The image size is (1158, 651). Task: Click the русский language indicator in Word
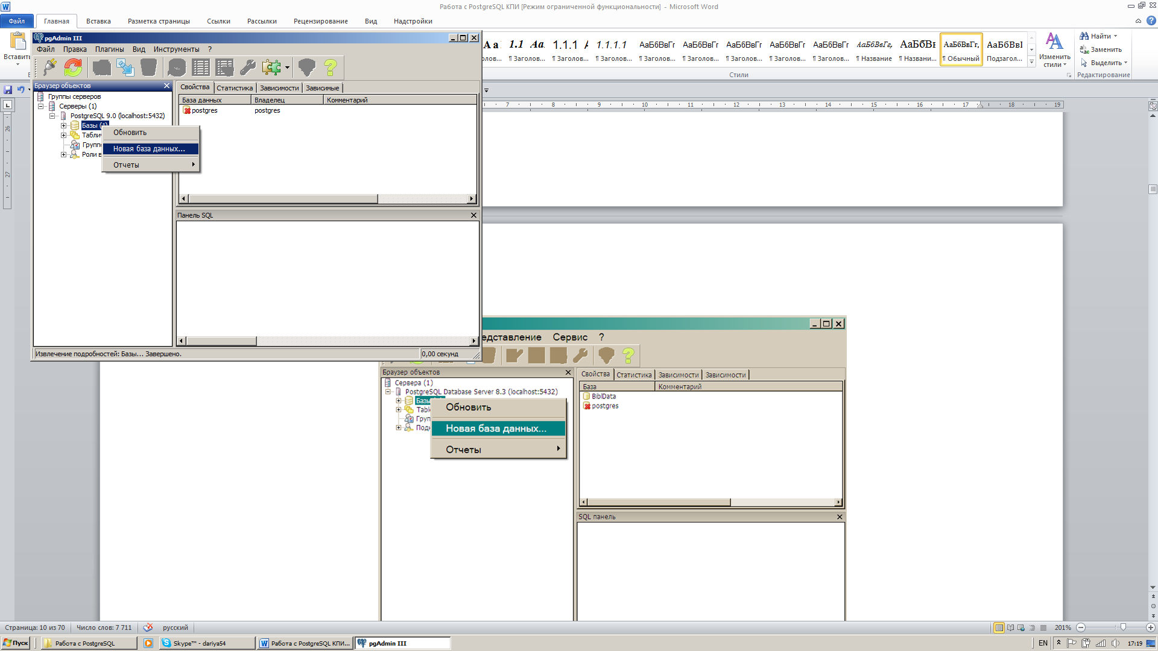click(175, 627)
